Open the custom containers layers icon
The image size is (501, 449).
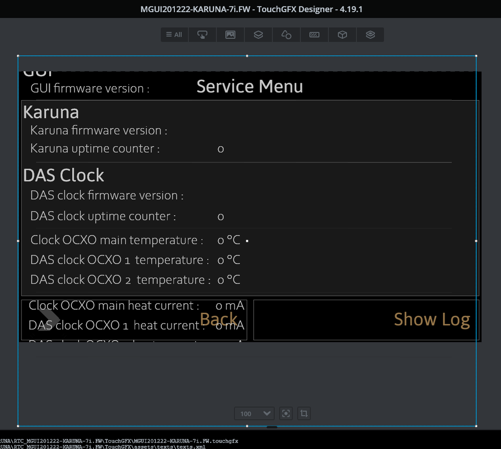click(370, 35)
